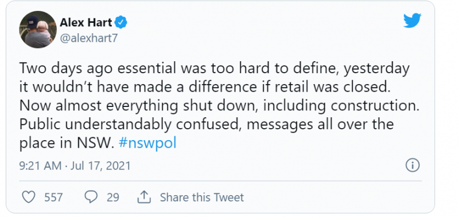Open the tweet info circle icon

(x=413, y=165)
